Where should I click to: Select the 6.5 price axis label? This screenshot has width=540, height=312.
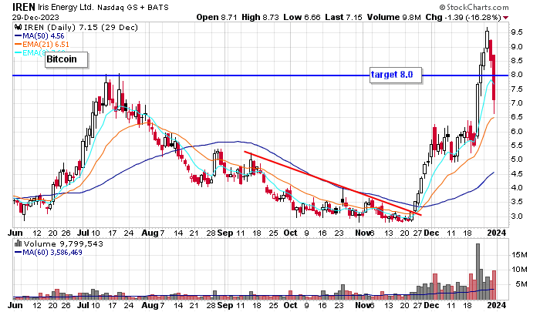(x=517, y=117)
